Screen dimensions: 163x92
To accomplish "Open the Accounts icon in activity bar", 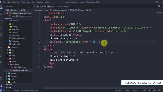I will 1,78.
